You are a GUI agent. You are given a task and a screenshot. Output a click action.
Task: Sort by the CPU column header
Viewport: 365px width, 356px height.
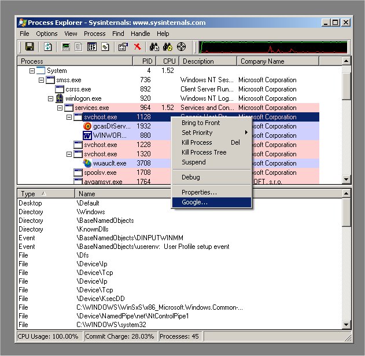click(x=168, y=61)
